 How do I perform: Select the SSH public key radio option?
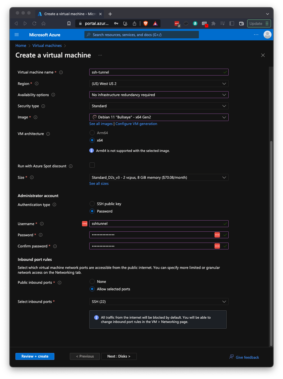click(92, 204)
